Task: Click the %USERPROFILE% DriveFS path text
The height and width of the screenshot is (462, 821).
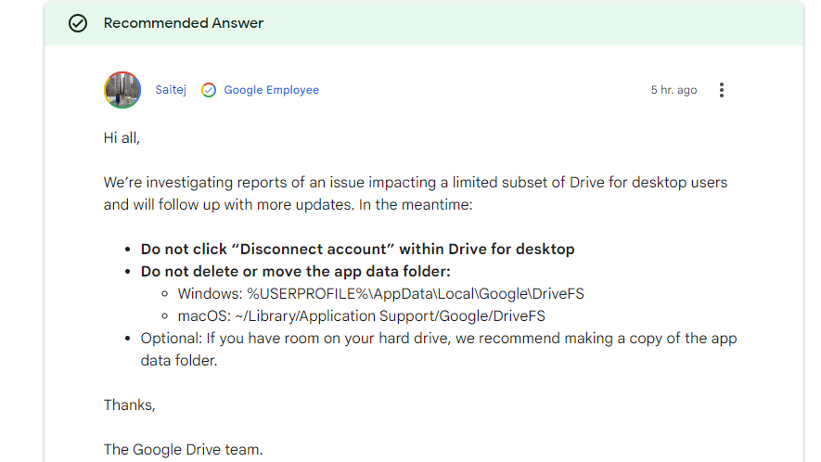Action: (416, 293)
